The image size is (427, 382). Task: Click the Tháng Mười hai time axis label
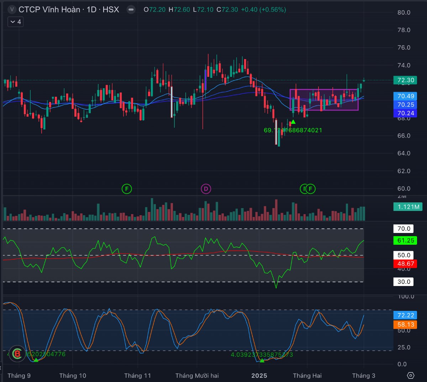(197, 376)
